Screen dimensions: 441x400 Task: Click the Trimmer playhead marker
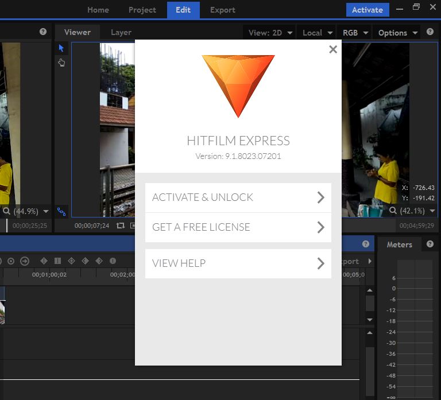coord(7,226)
